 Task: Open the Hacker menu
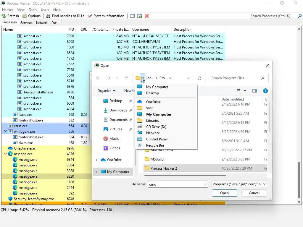pos(7,10)
